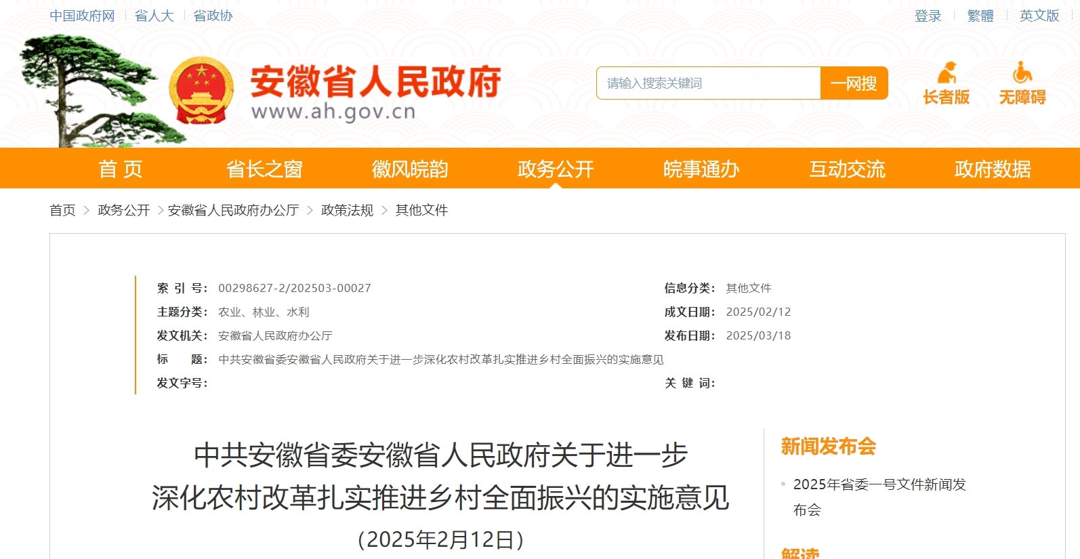Open the 互动交流 nav tab
Image resolution: width=1080 pixels, height=559 pixels.
(847, 169)
